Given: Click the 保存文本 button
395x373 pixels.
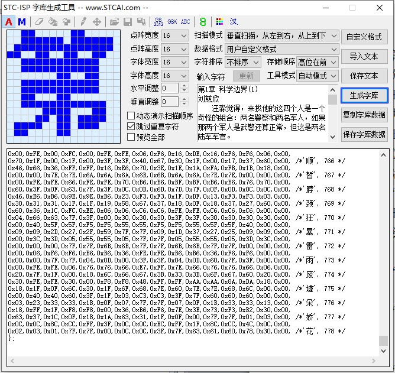Looking at the screenshot, I should point(364,76).
